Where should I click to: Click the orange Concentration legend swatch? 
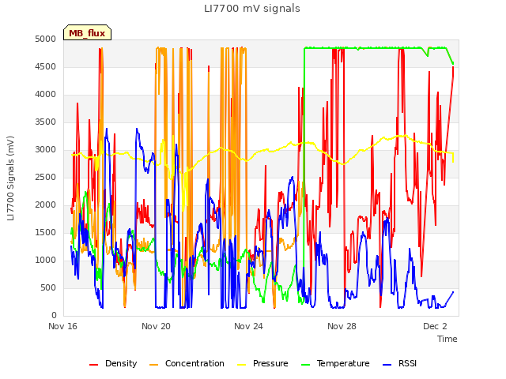coord(154,365)
